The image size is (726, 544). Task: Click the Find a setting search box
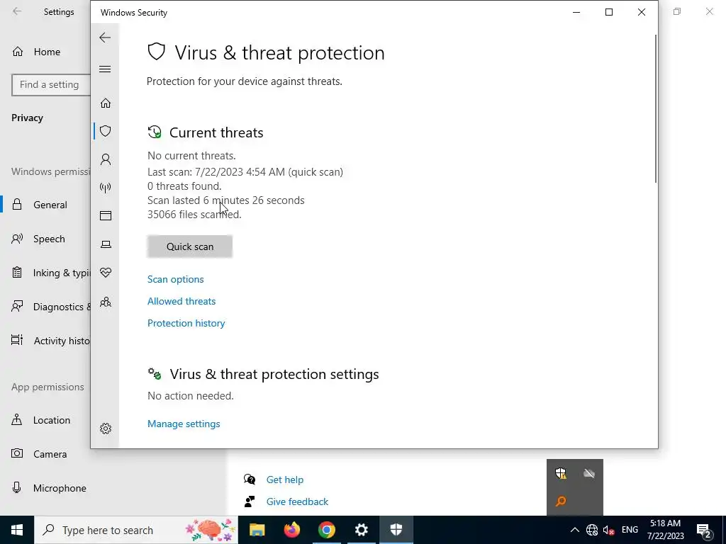coord(51,85)
